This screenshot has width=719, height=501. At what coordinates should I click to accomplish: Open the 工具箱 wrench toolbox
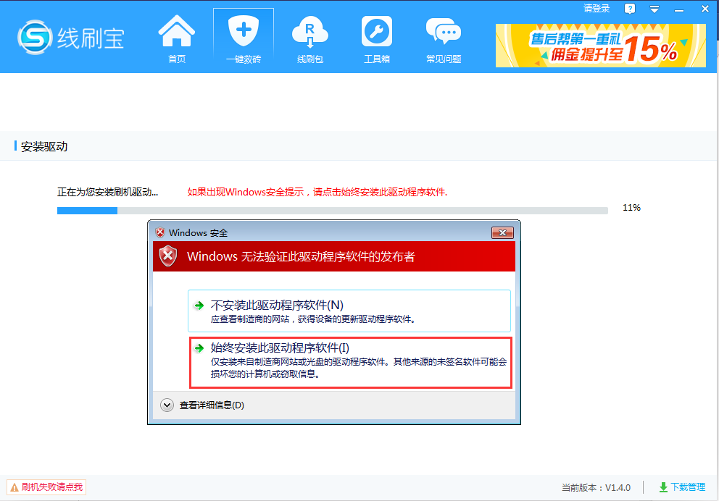click(377, 40)
